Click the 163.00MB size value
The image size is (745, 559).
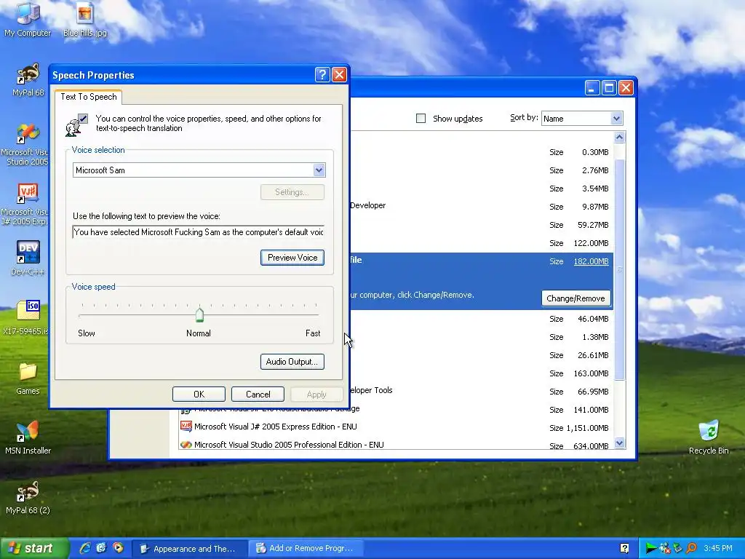(591, 373)
